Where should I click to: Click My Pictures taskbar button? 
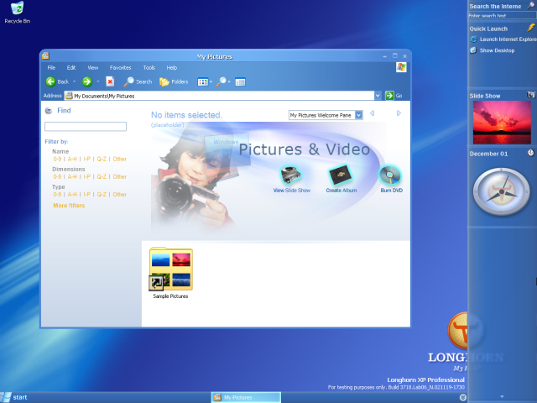[x=246, y=397]
